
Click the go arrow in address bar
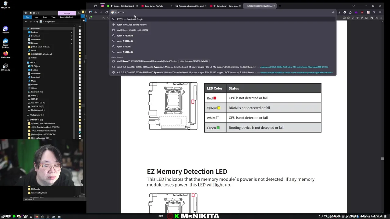(333, 12)
